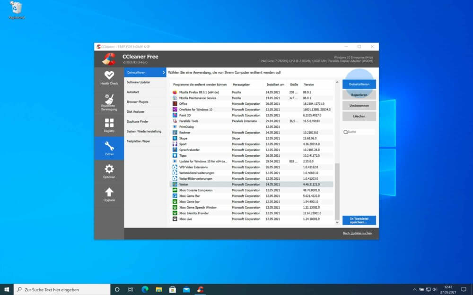Open File Explorer from taskbar
473x295 pixels.
[x=158, y=290]
